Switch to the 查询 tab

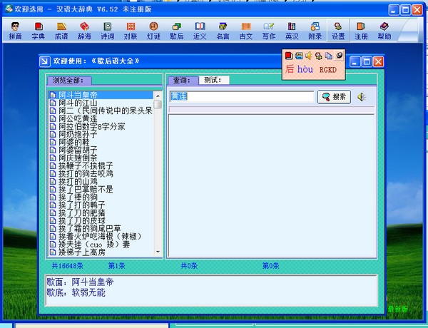183,81
